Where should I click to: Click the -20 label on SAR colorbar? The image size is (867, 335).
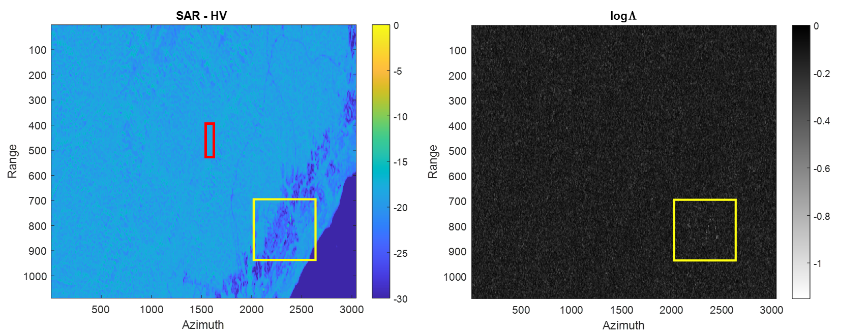(401, 208)
